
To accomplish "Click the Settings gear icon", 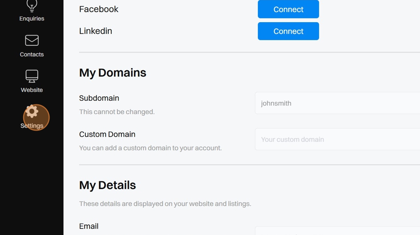I will [32, 111].
